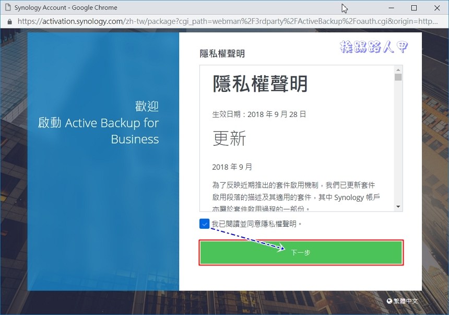Minimize the Synology Account window
The image size is (449, 315).
click(391, 8)
